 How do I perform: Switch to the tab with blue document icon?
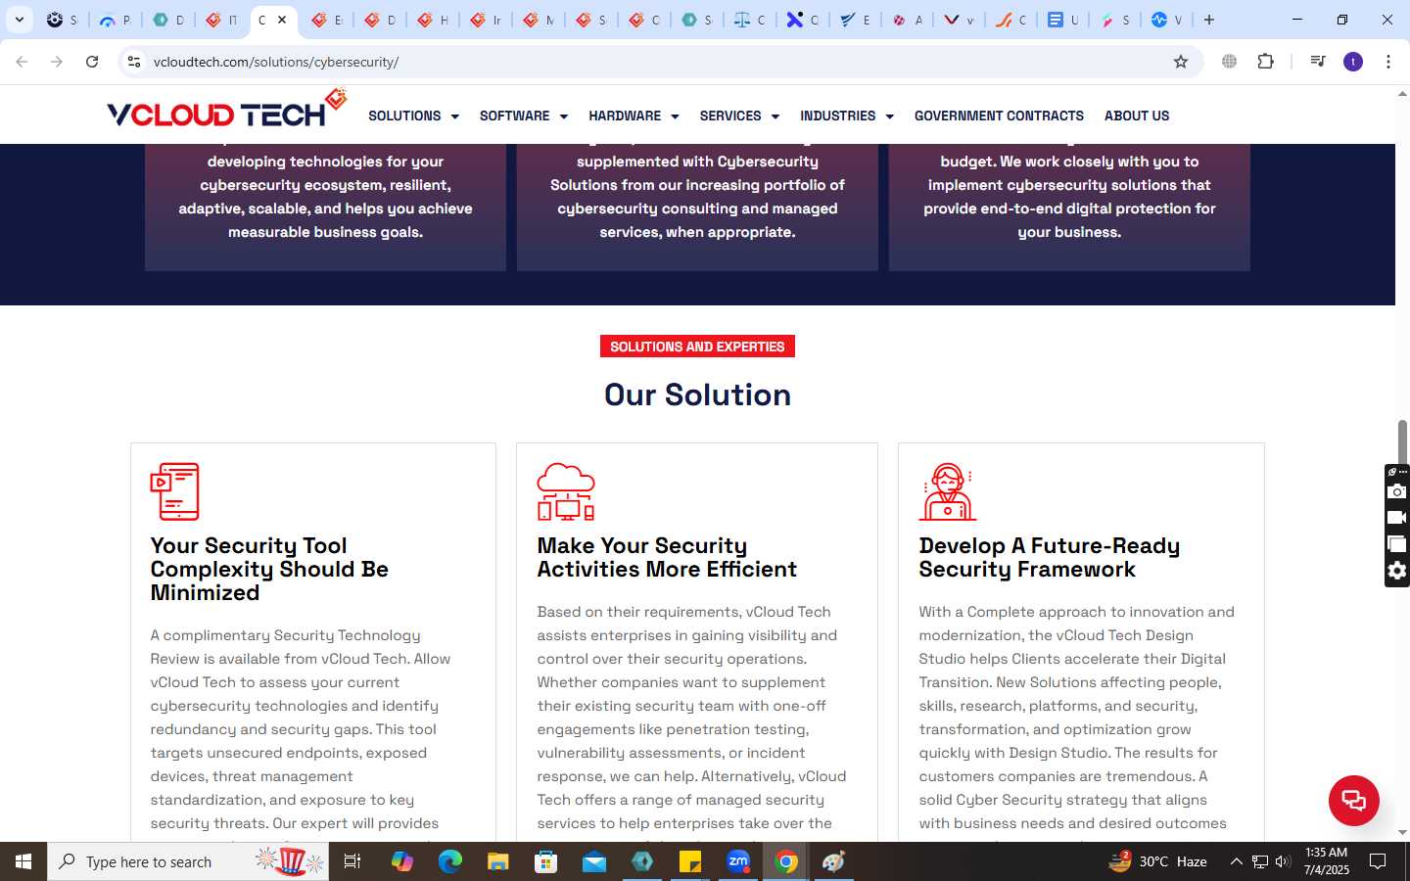tap(1062, 20)
